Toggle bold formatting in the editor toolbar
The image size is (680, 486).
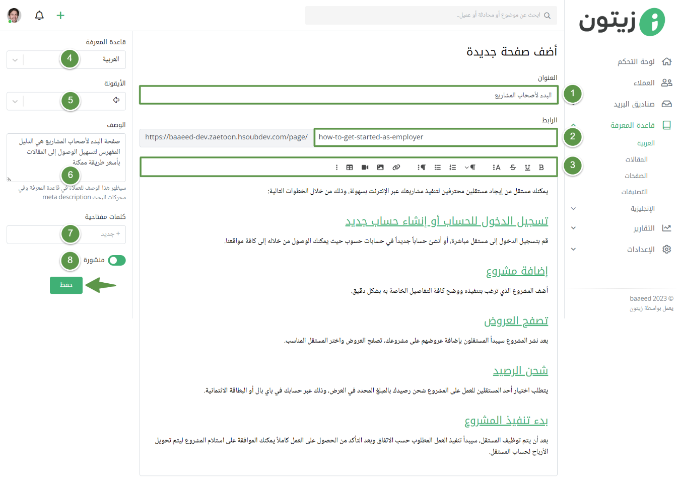[x=541, y=168]
